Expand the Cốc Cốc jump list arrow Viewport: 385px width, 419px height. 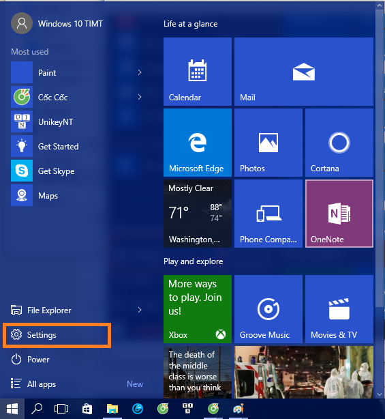140,97
